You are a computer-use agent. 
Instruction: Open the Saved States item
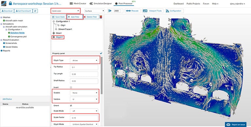click(x=11, y=47)
